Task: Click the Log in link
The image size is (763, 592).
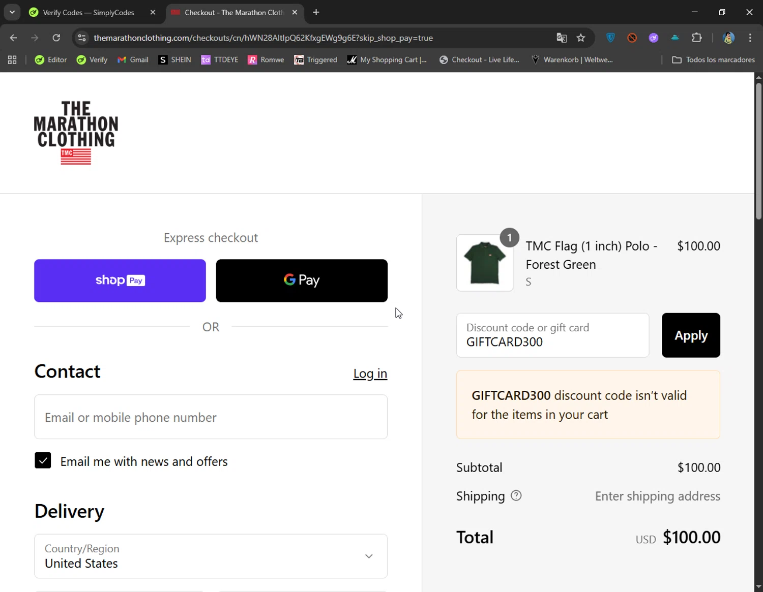Action: 370,373
